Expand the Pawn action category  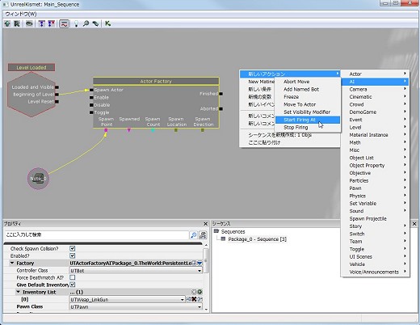375,188
